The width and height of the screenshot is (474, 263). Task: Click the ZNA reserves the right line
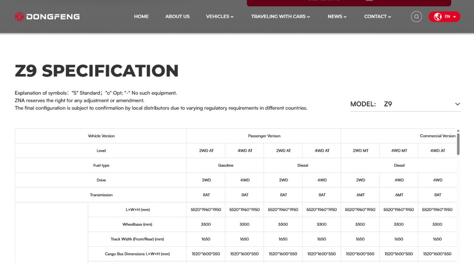[79, 100]
